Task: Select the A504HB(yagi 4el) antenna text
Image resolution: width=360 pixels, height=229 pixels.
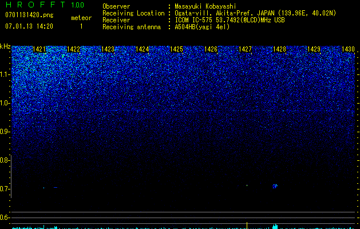Action: (202, 27)
